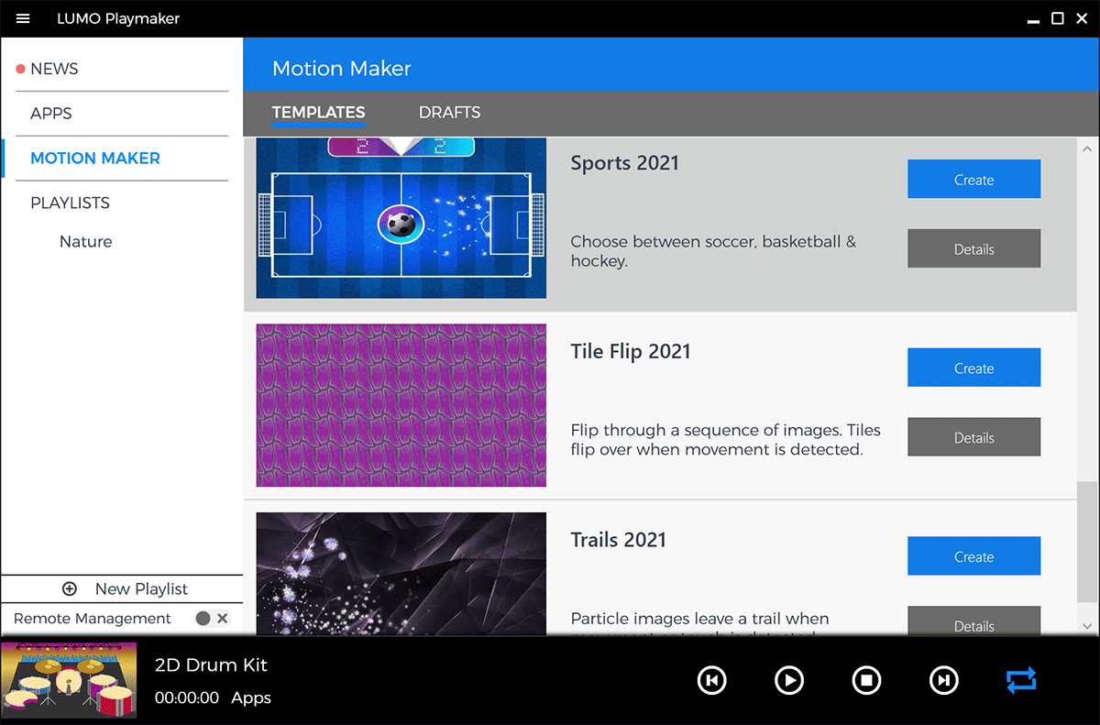Open the NEWS section
The height and width of the screenshot is (725, 1100).
pyautogui.click(x=54, y=69)
